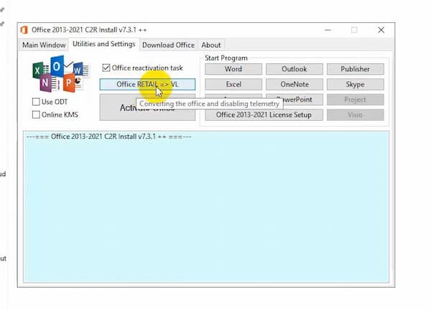This screenshot has width=431, height=310.
Task: Click the Office logo in the title bar
Action: point(24,29)
